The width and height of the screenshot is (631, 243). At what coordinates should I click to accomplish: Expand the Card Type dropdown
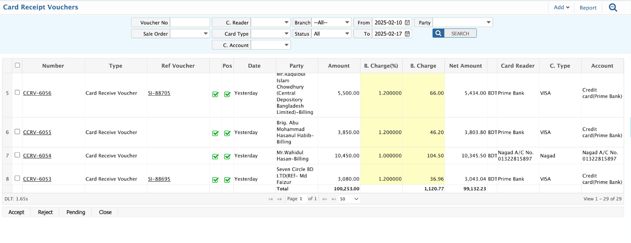(271, 34)
